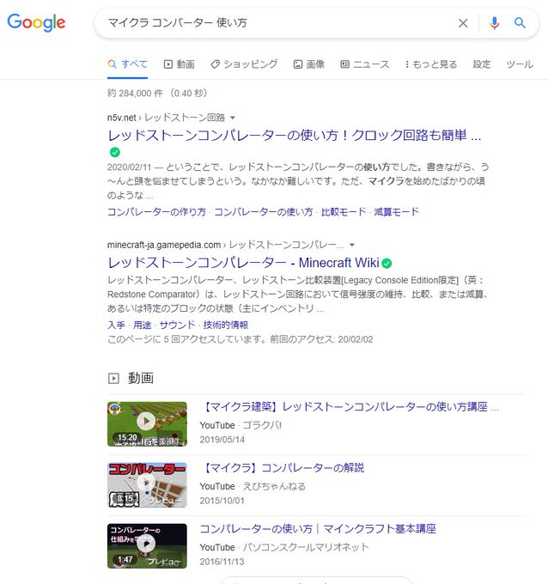548x584 pixels.
Task: Click the date 2019/05/14
Action: click(222, 440)
